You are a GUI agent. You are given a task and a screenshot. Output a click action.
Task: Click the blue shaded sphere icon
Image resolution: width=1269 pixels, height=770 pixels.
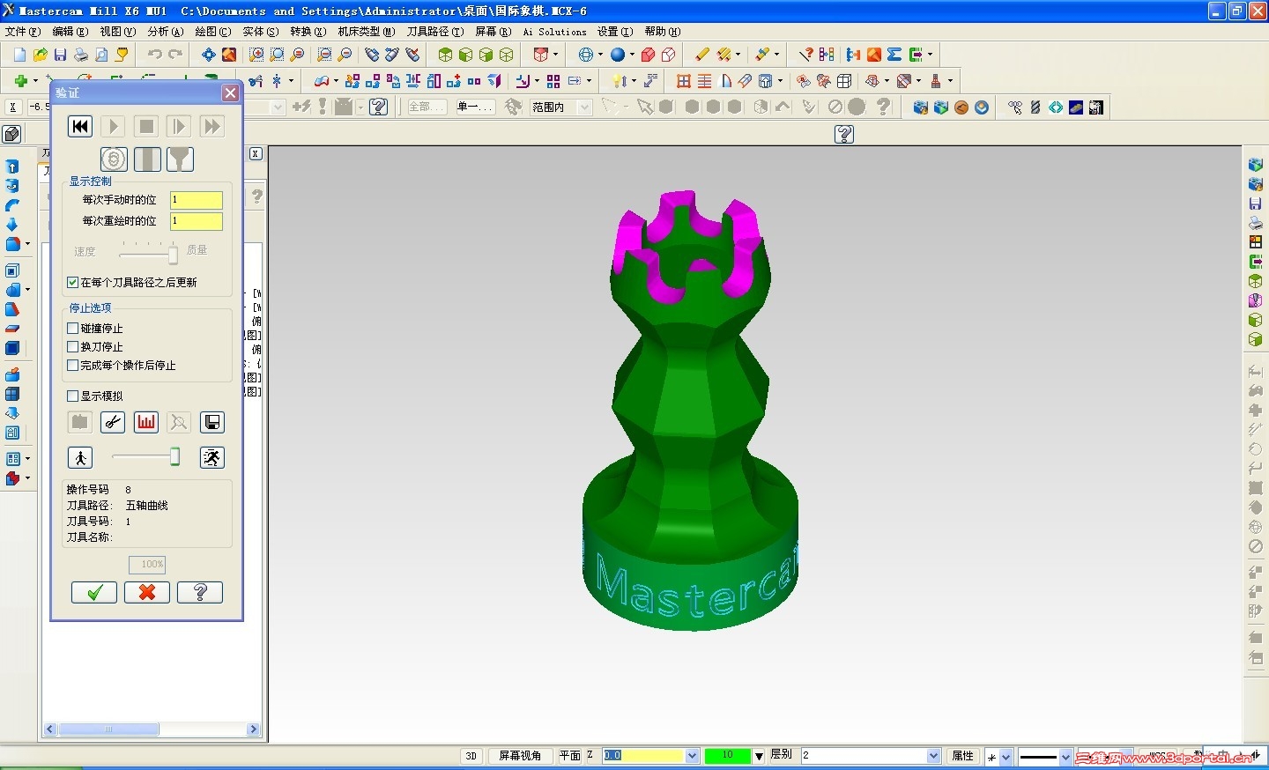coord(618,55)
